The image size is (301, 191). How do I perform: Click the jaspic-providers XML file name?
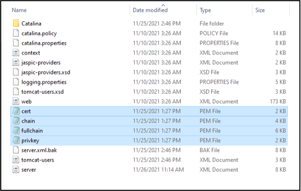[41, 63]
